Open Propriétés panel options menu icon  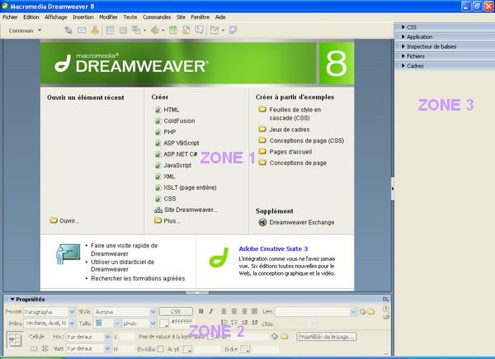385,299
